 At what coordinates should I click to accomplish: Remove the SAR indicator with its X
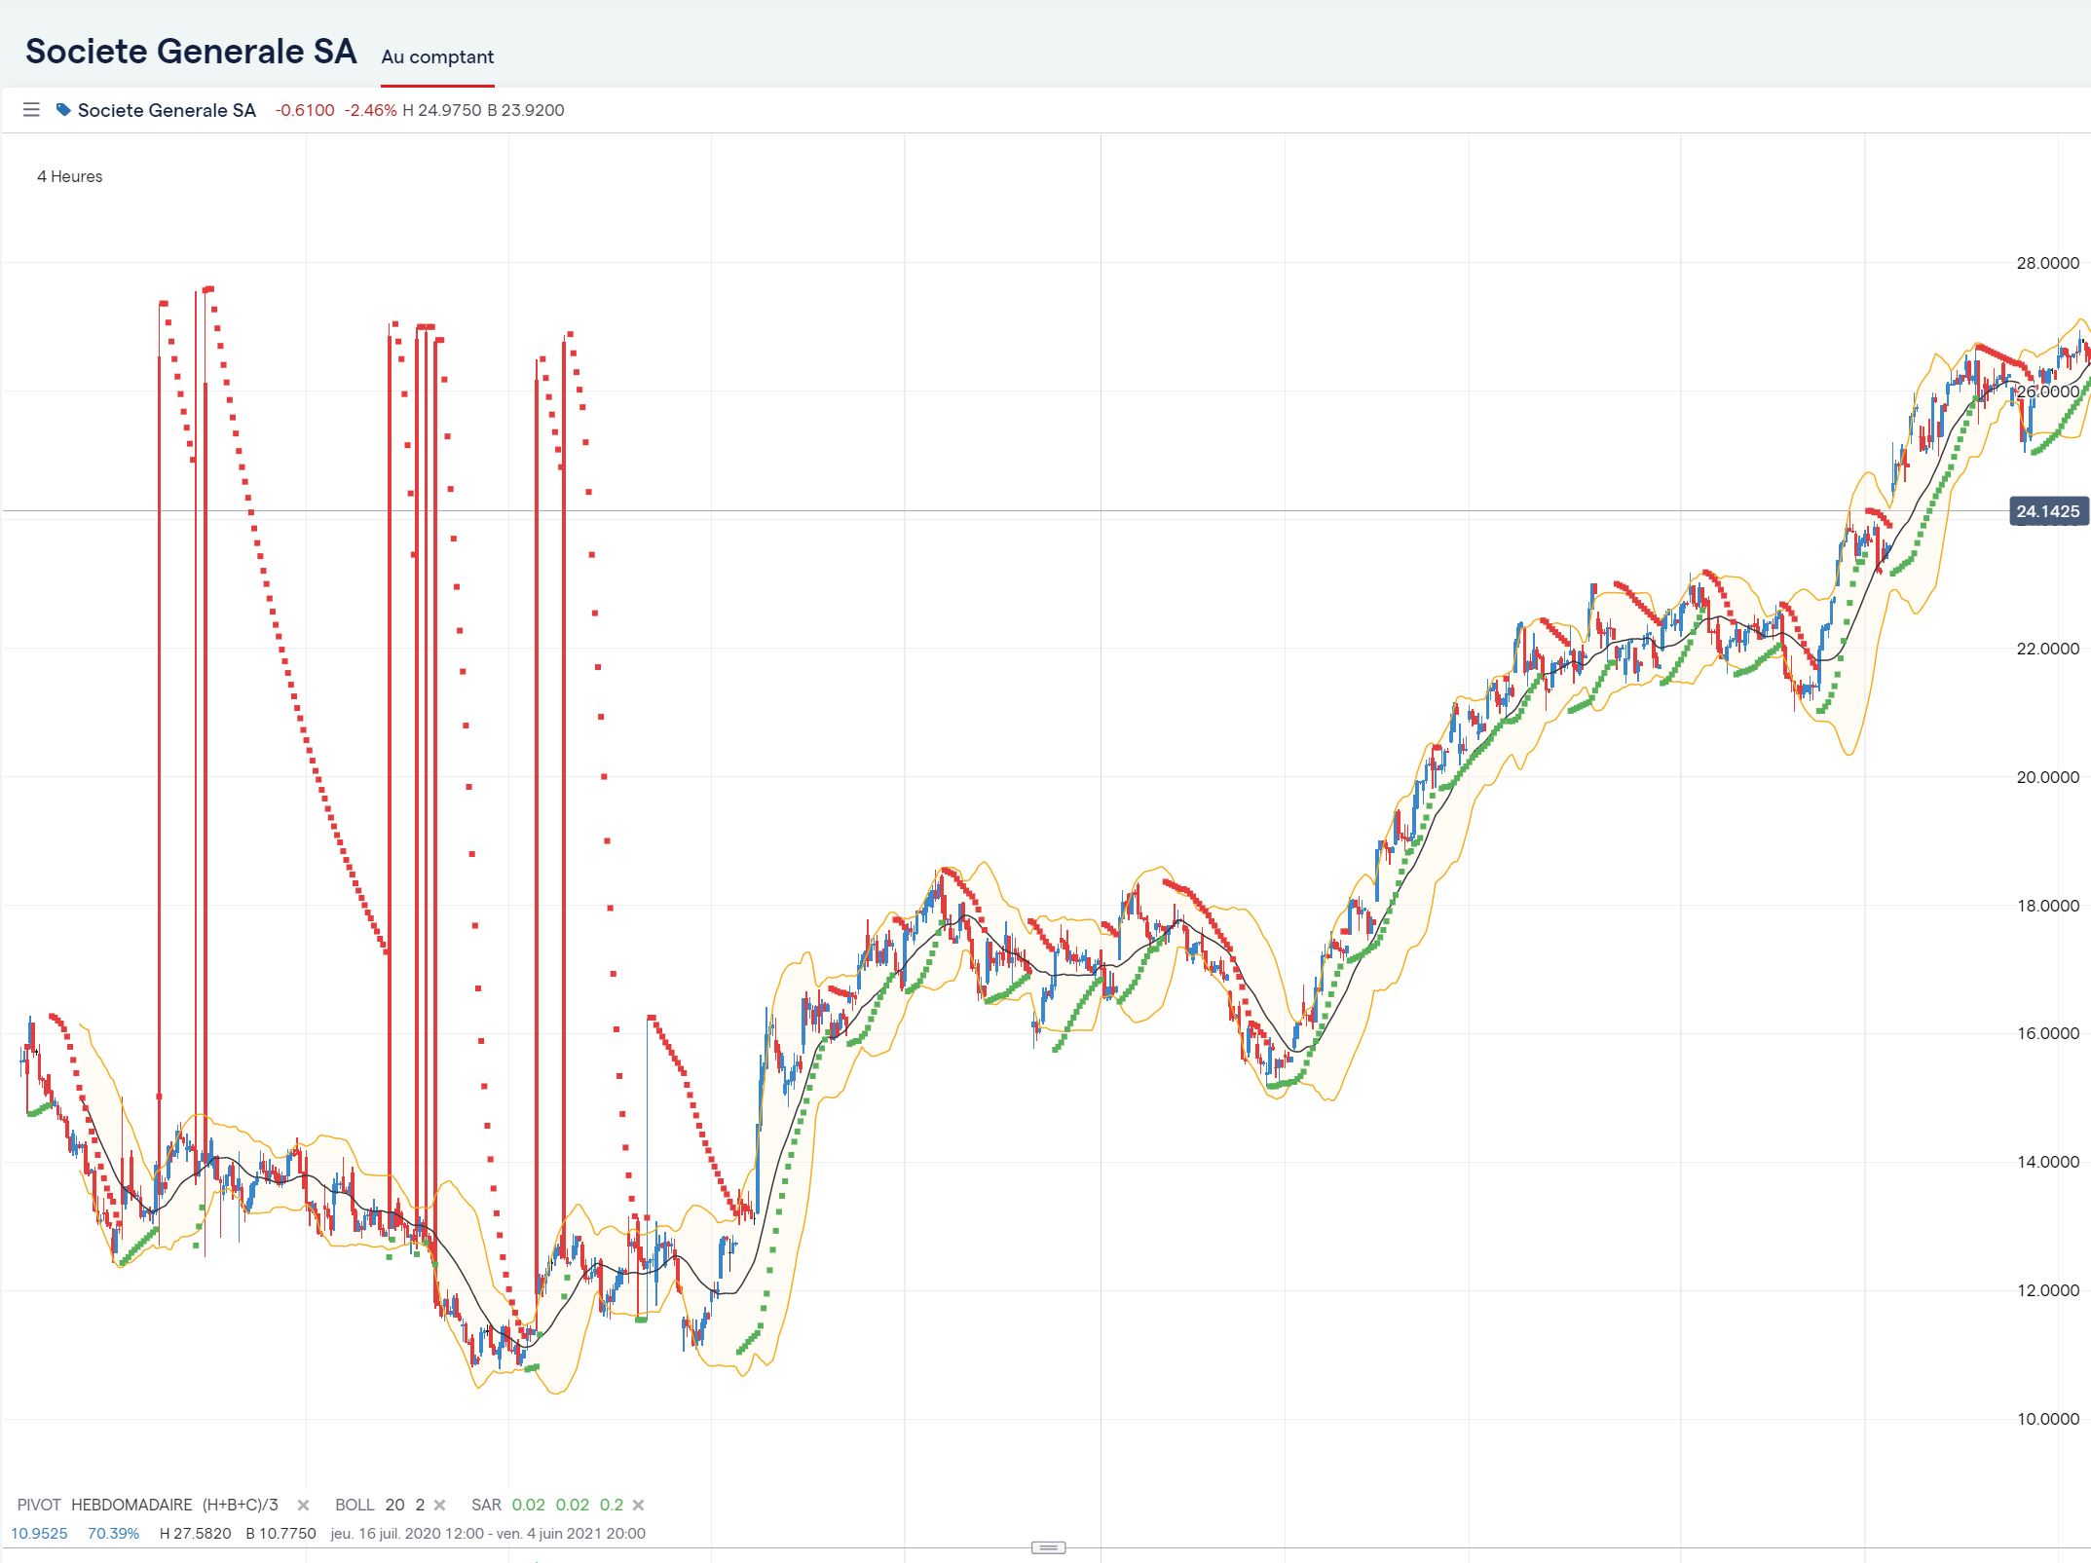pyautogui.click(x=638, y=1506)
